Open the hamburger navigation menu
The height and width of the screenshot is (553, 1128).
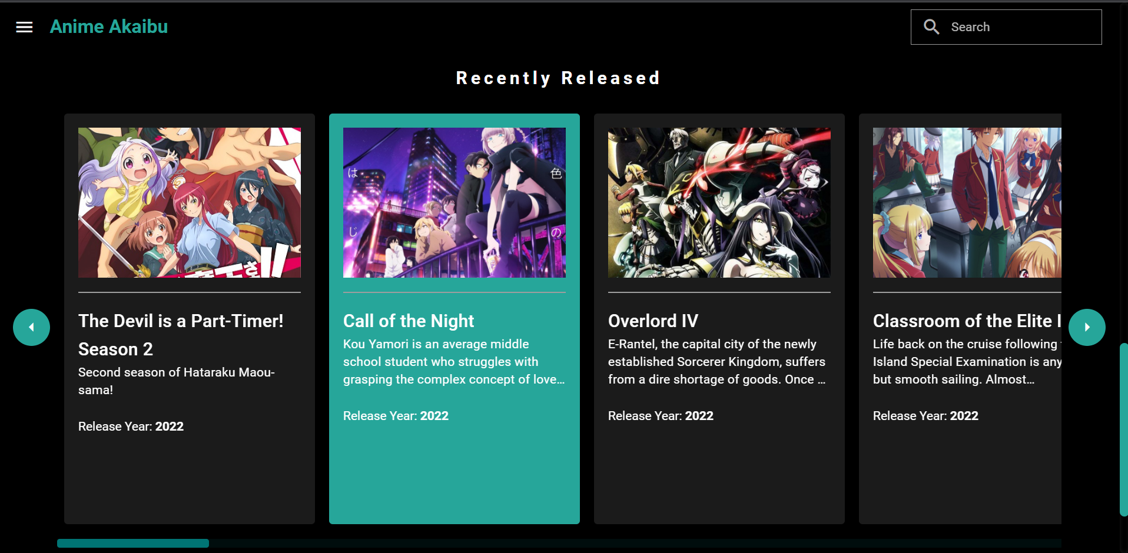pyautogui.click(x=24, y=27)
